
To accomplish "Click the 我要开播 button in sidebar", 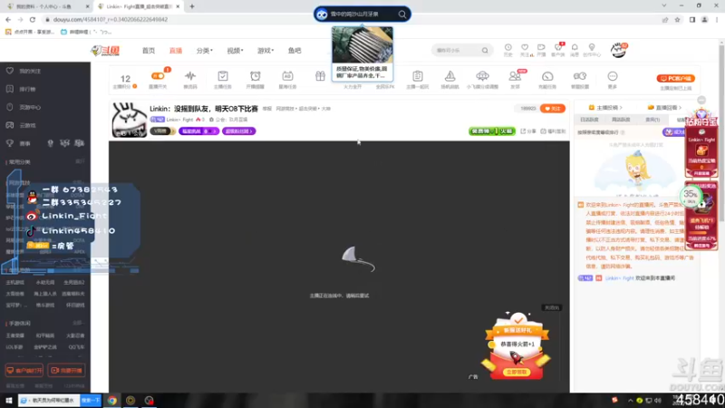I will click(x=66, y=371).
